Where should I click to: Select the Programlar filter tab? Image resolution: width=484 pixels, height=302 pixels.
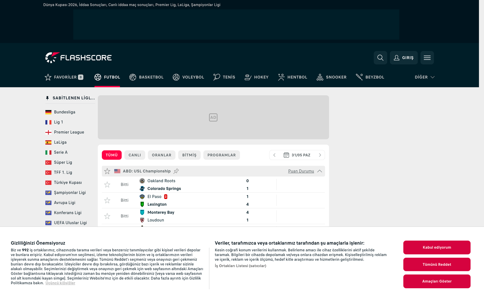pos(221,155)
